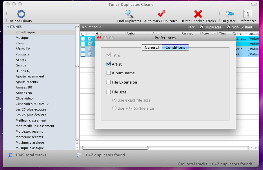The height and width of the screenshot is (170, 263).
Task: Click the horizontal scroll right arrow
Action: click(256, 148)
